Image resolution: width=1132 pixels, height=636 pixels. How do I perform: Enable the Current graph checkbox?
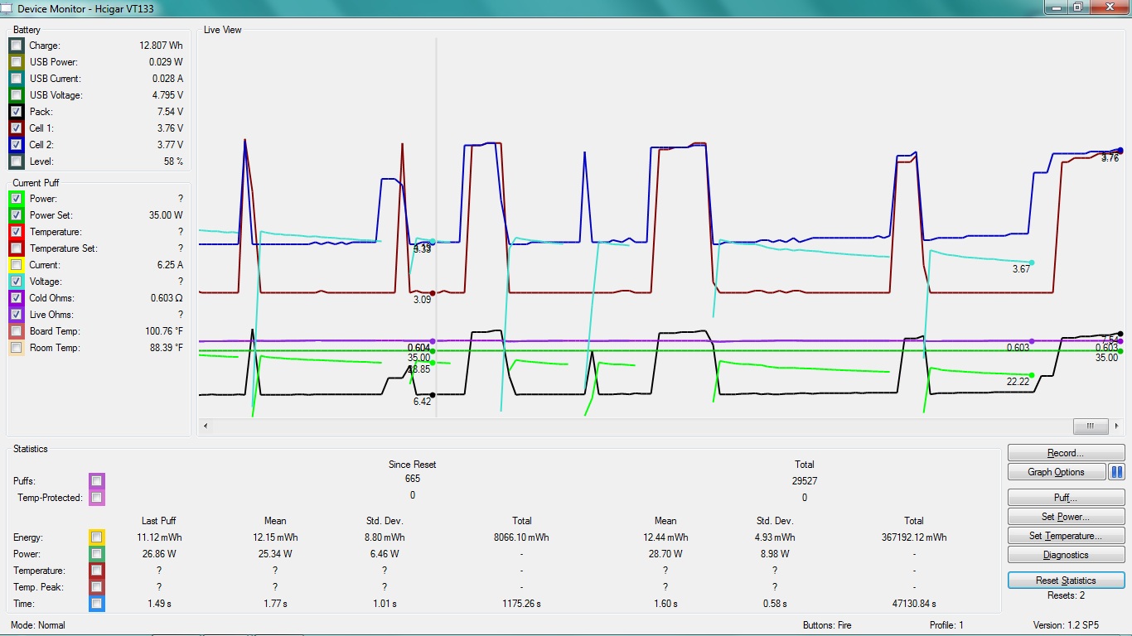pos(17,265)
